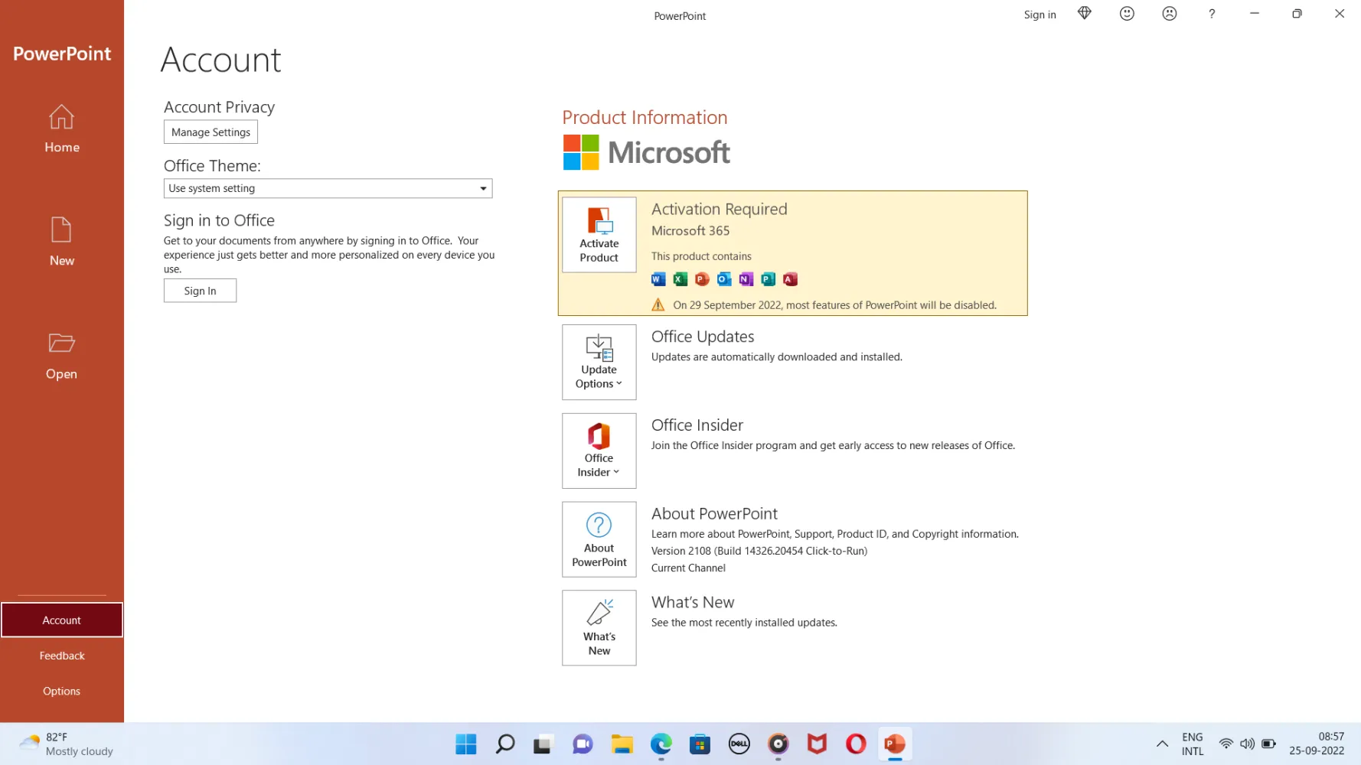Click the Word app icon
The image size is (1361, 765).
point(658,279)
